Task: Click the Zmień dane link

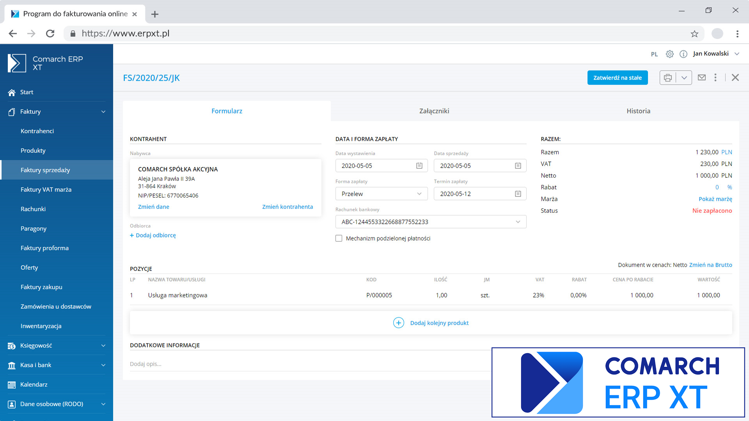Action: point(154,207)
